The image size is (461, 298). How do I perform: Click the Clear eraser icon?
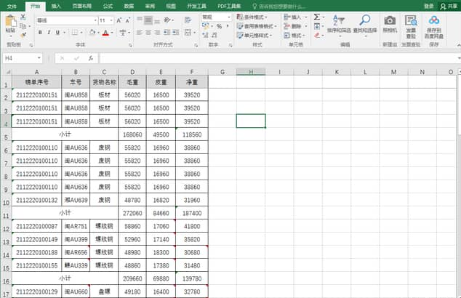316,36
